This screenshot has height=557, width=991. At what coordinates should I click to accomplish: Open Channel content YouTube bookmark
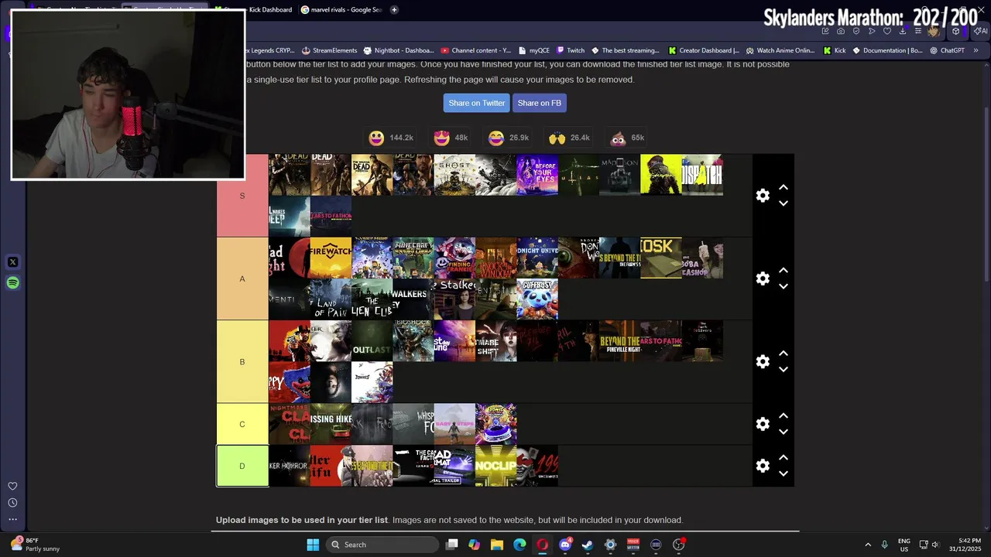475,50
